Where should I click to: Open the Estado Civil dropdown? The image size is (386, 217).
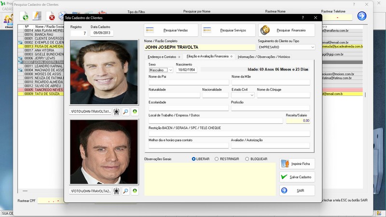point(252,95)
